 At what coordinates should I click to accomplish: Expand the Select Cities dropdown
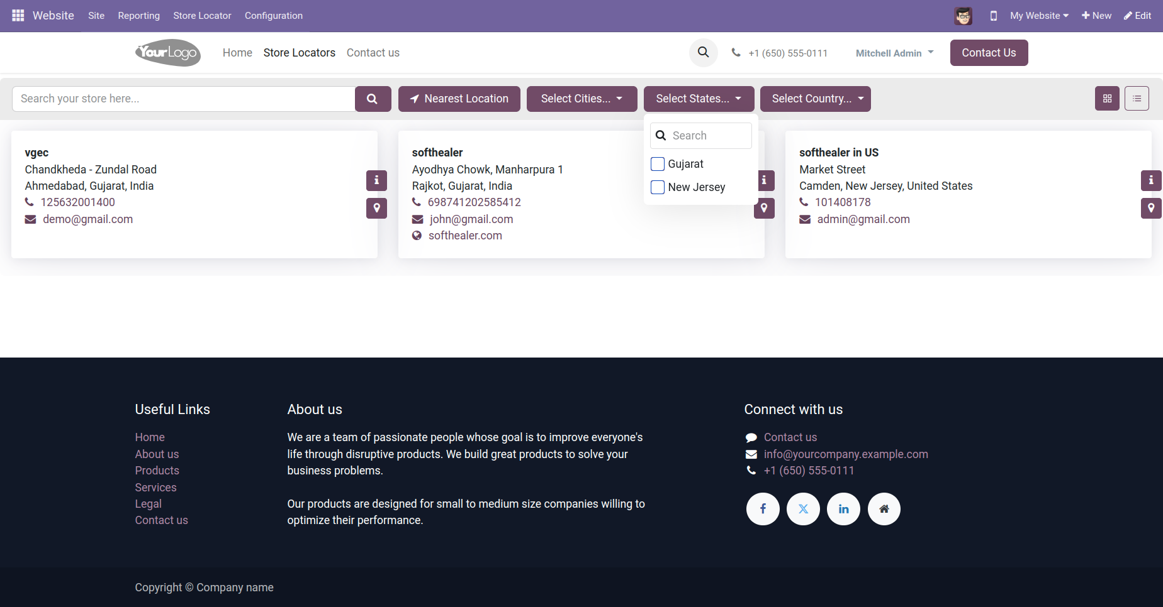point(582,99)
